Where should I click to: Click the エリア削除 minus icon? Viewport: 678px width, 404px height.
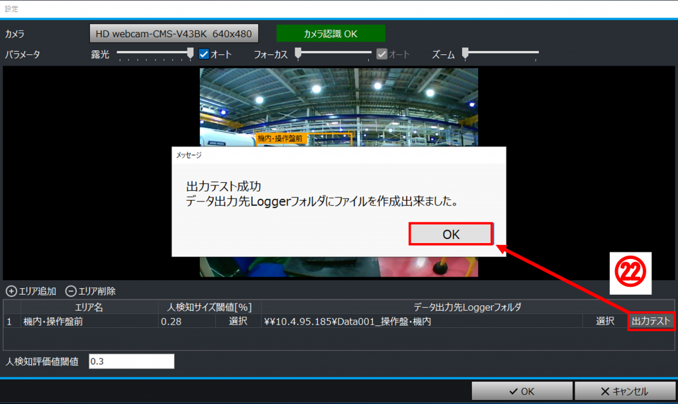[71, 291]
